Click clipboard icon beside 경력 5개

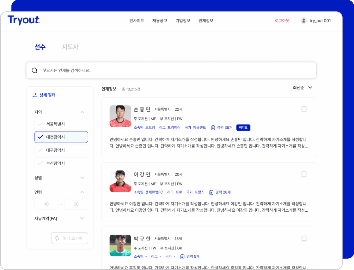[182, 256]
